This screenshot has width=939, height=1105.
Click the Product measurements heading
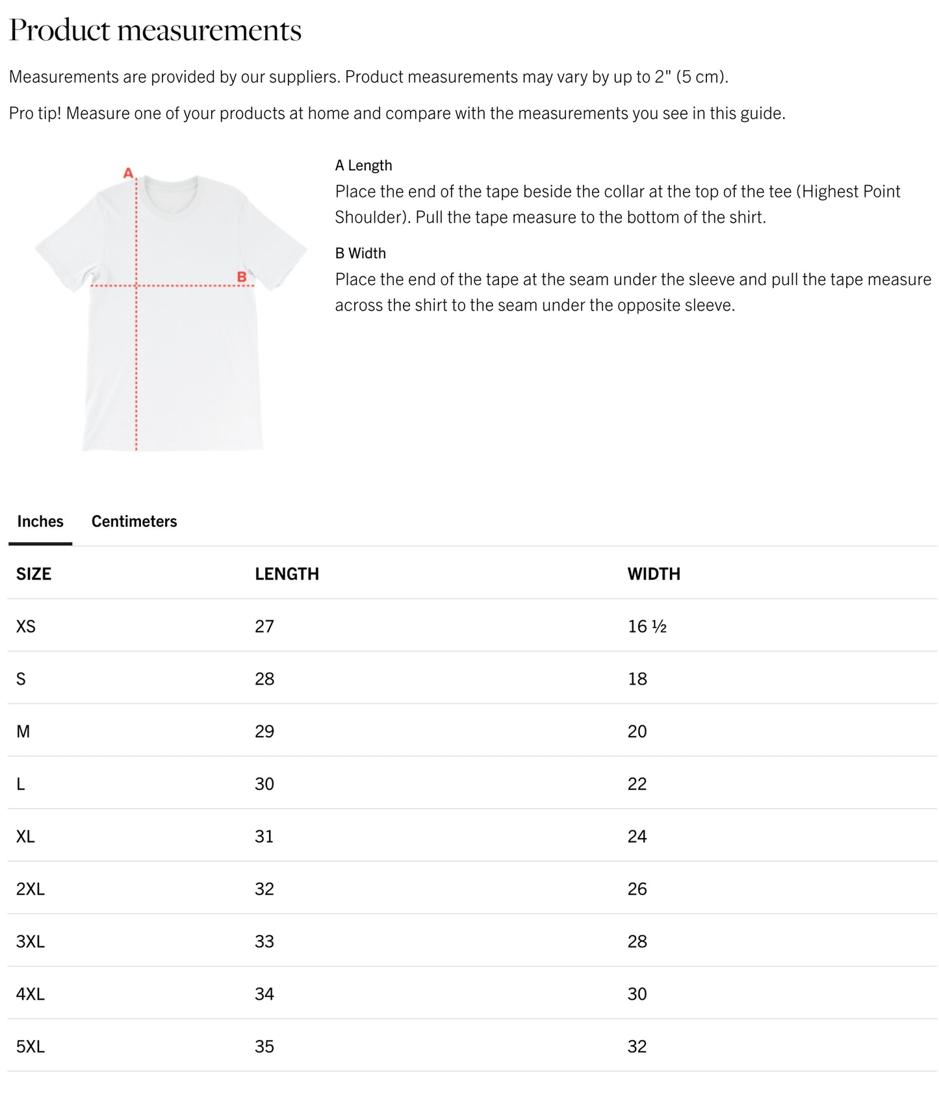tap(156, 29)
